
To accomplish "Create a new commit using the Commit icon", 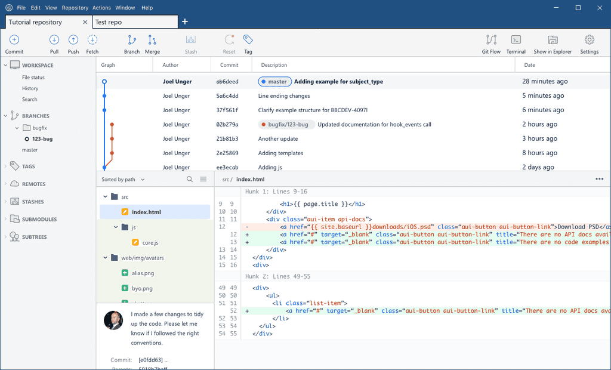I will click(14, 43).
